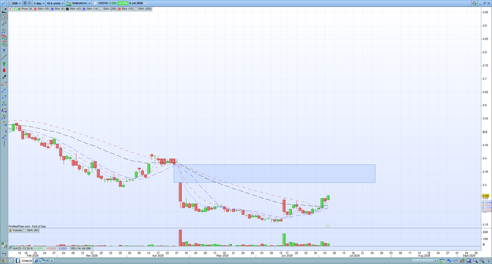Image resolution: width=492 pixels, height=264 pixels.
Task: Open the 1 day timeframe dropdown
Action: pyautogui.click(x=39, y=3)
